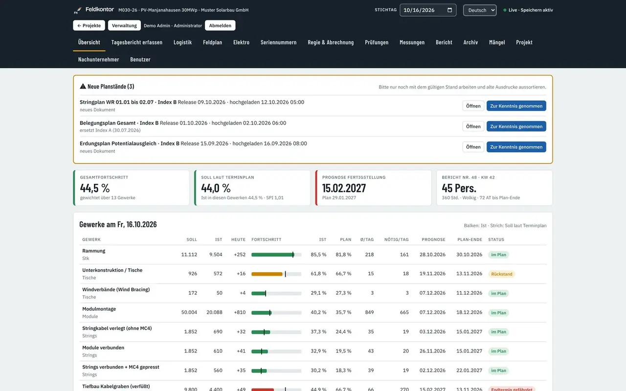Open the Stringplan WR 01.01 document
The image size is (626, 391).
click(473, 106)
